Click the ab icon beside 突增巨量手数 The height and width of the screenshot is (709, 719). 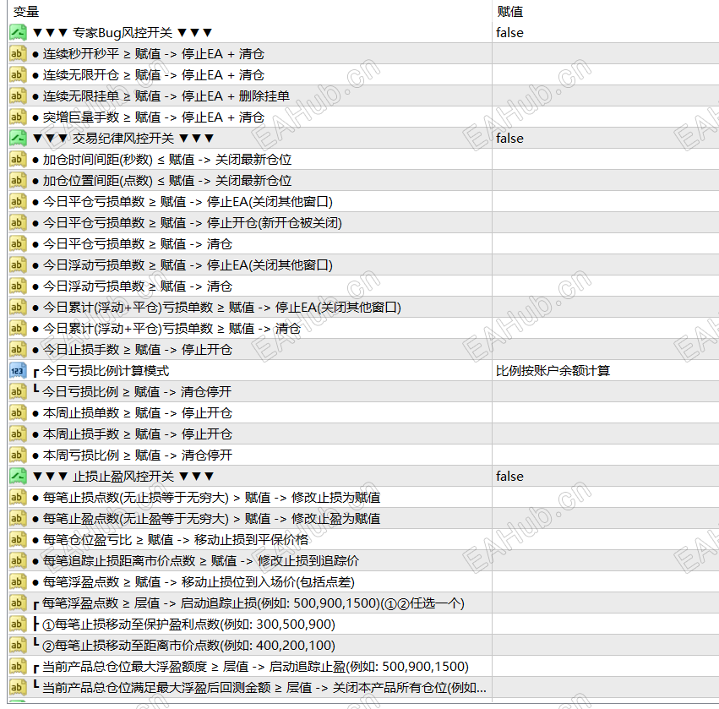[x=18, y=117]
